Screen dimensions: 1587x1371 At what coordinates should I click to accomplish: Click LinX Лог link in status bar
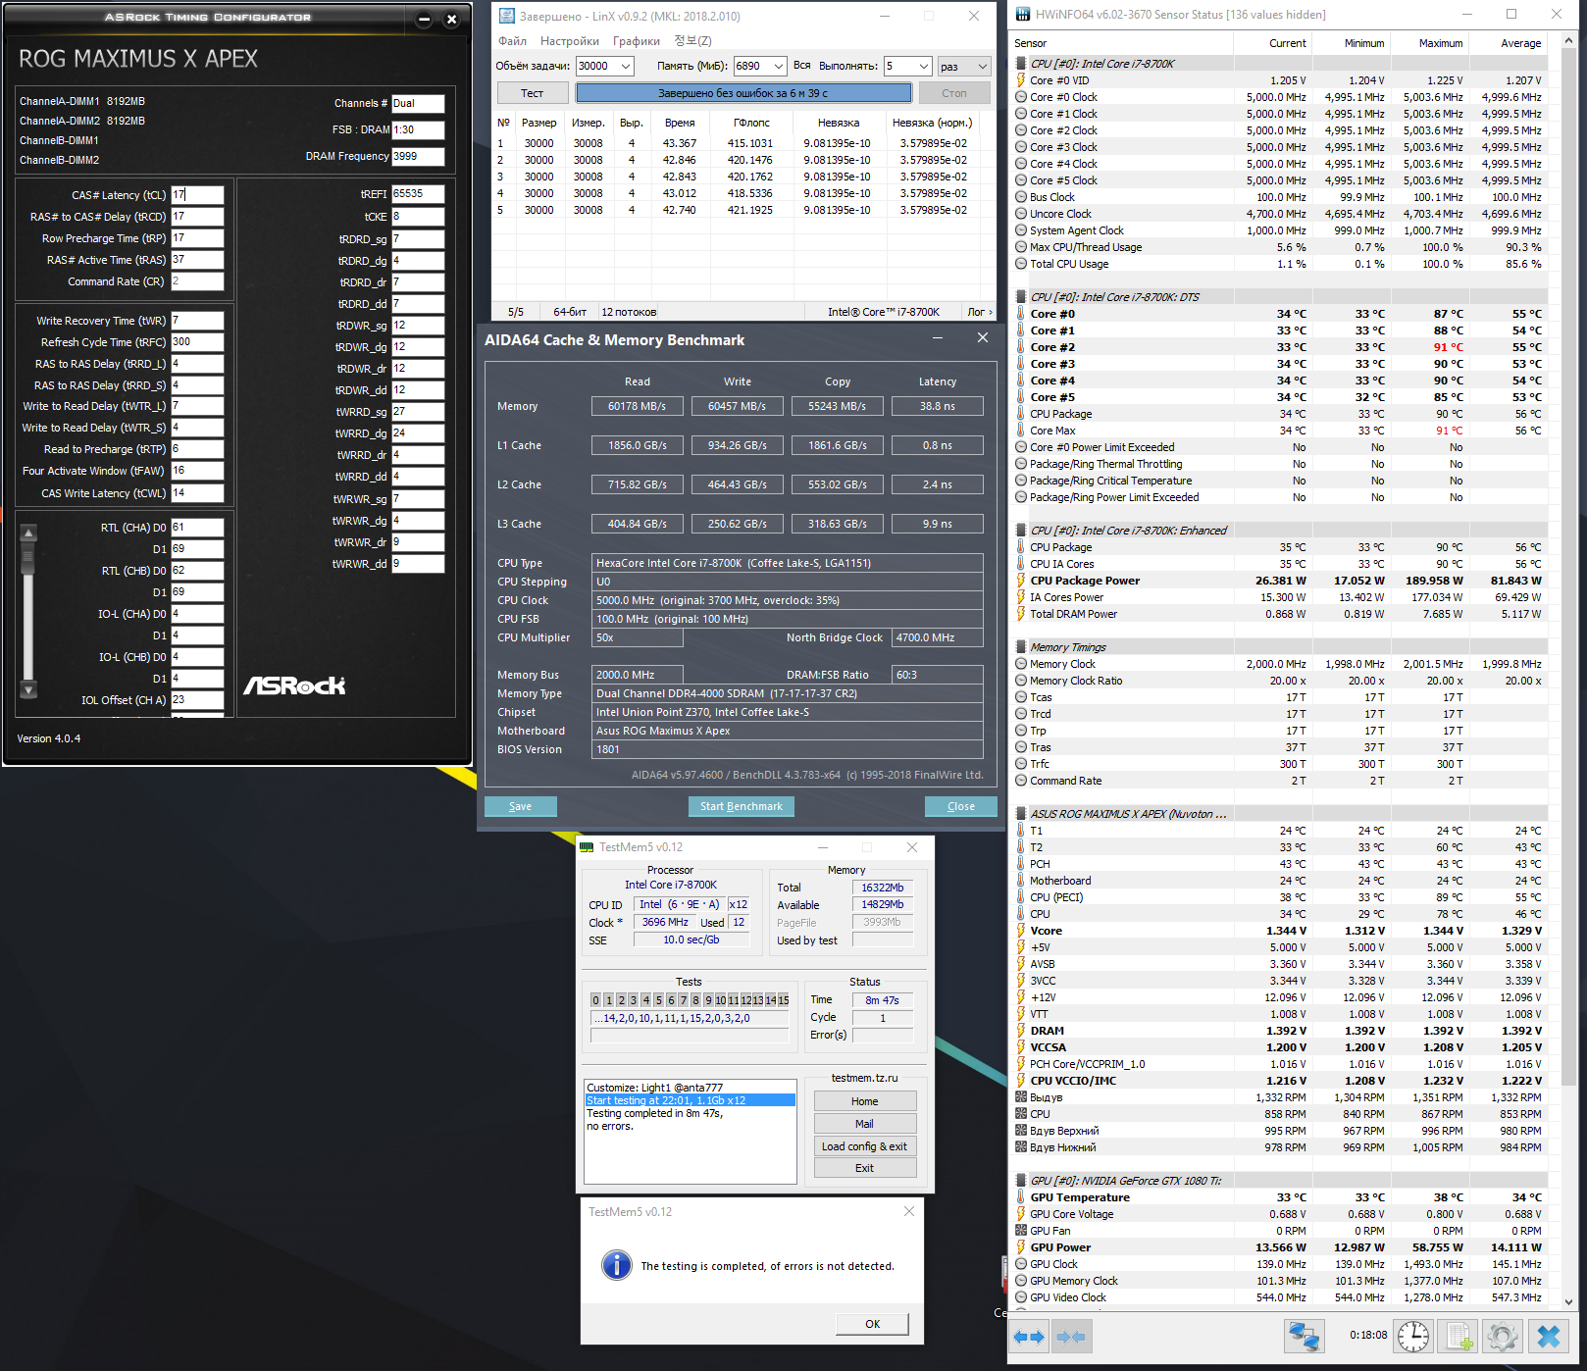980,312
